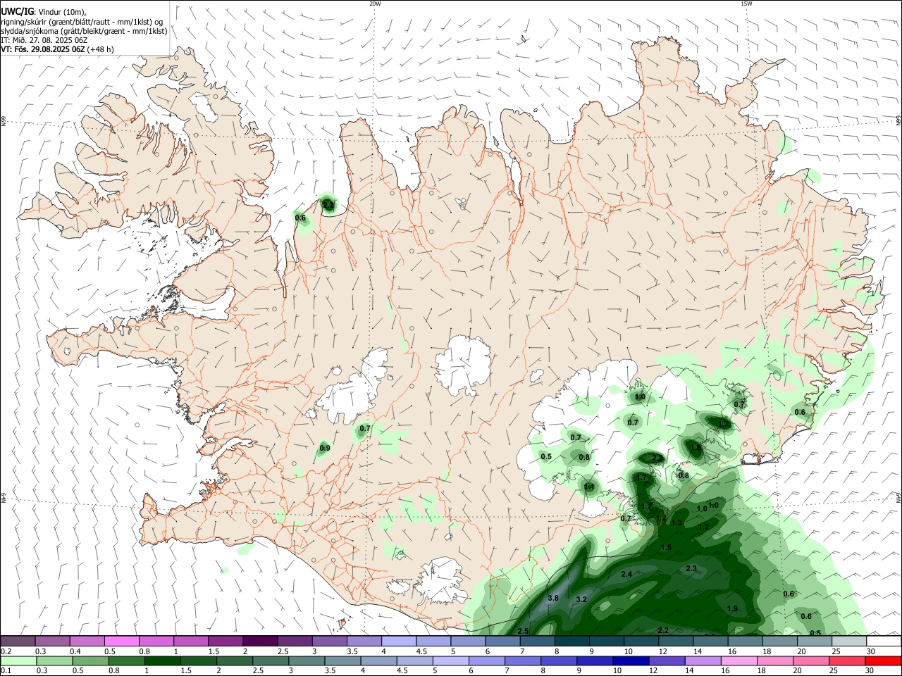
Task: Click the '1.6' precipitation value on the map
Action: pyautogui.click(x=696, y=447)
